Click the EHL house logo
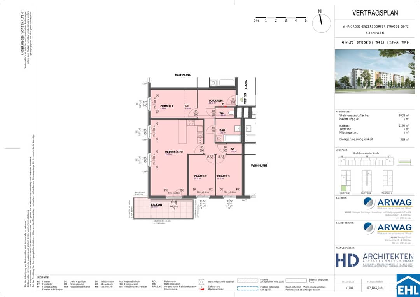 [408, 285]
